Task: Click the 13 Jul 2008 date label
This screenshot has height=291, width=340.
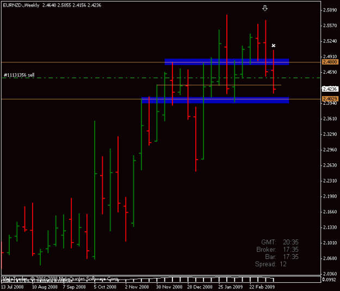Action: click(x=13, y=287)
